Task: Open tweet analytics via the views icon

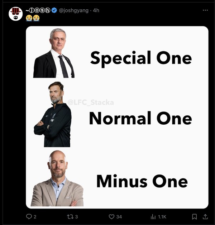Action: [x=153, y=217]
